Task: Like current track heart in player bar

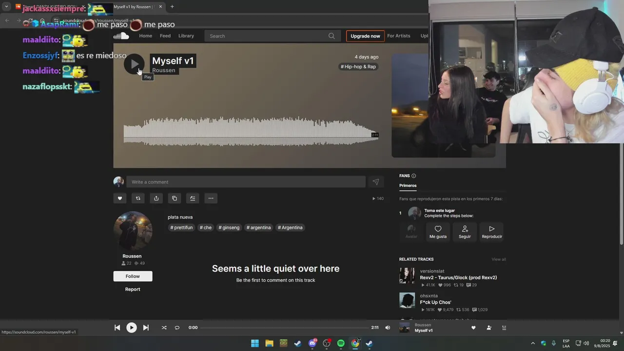Action: click(x=473, y=328)
